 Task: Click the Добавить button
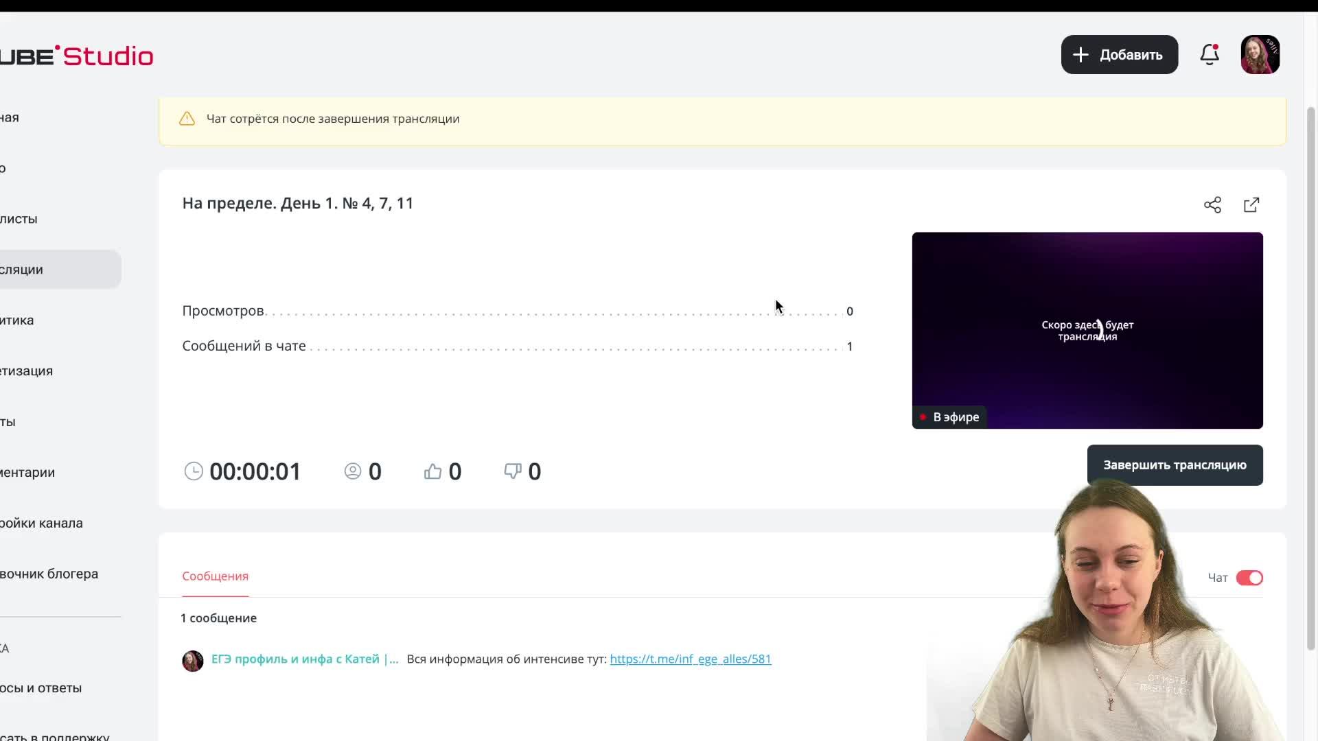1119,55
